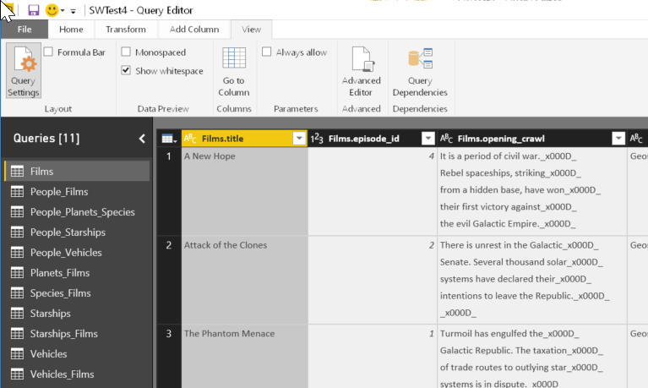The width and height of the screenshot is (648, 388).
Task: Open the table menu icon in grid corner
Action: 169,139
